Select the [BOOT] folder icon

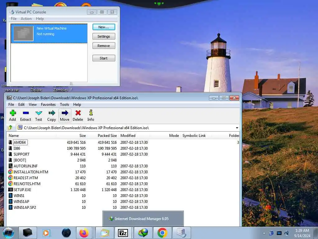point(10,160)
